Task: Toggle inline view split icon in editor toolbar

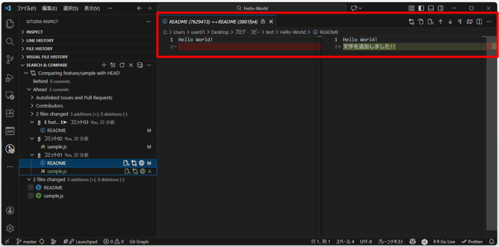Action: click(x=479, y=21)
